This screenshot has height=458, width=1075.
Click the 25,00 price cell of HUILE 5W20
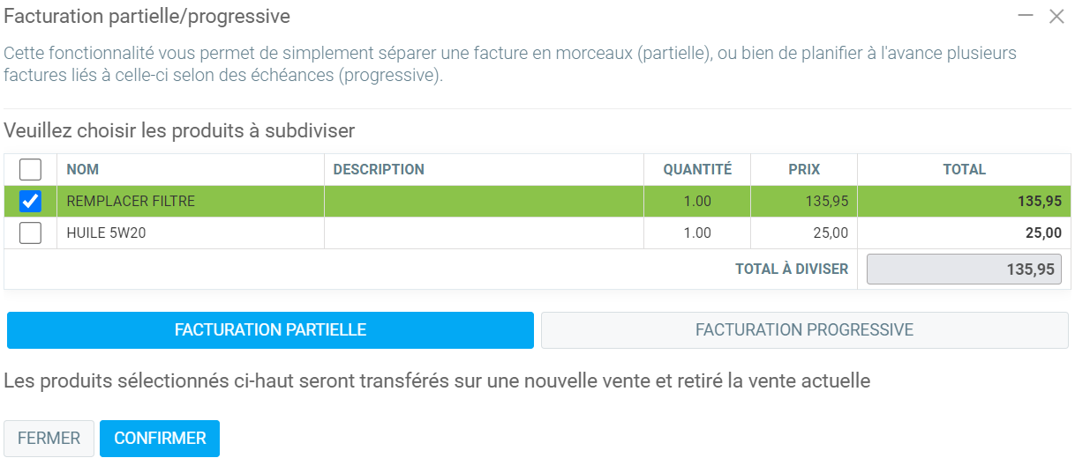[830, 233]
